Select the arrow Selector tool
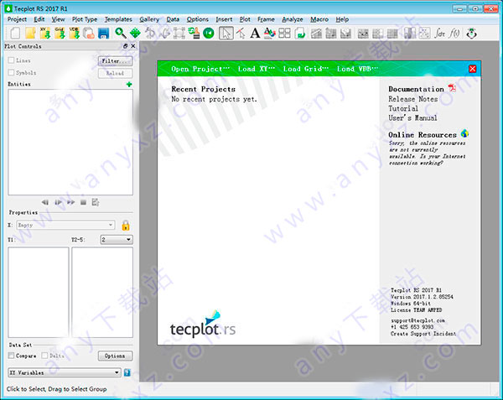This screenshot has width=503, height=400. (226, 33)
